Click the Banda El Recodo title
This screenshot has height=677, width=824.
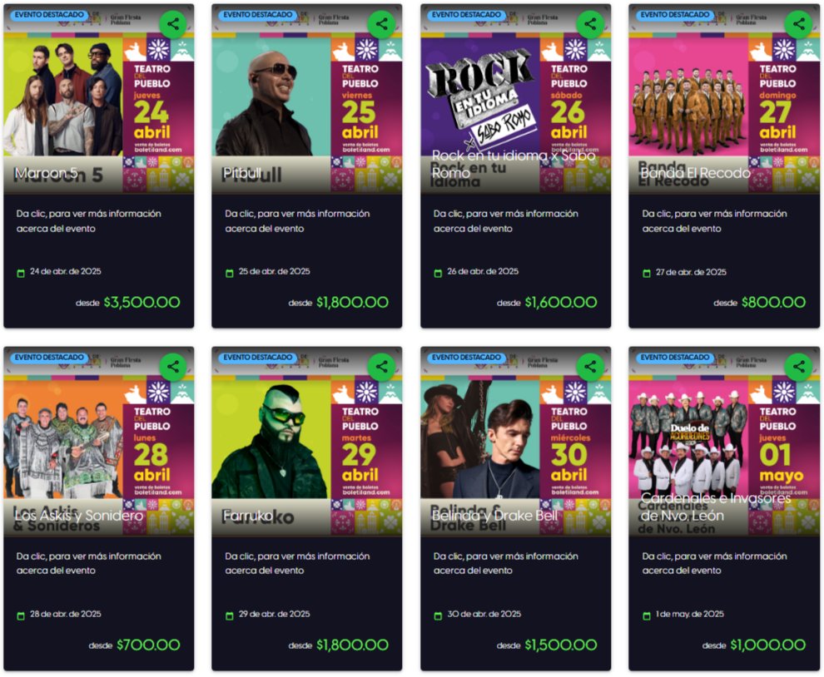coord(695,173)
